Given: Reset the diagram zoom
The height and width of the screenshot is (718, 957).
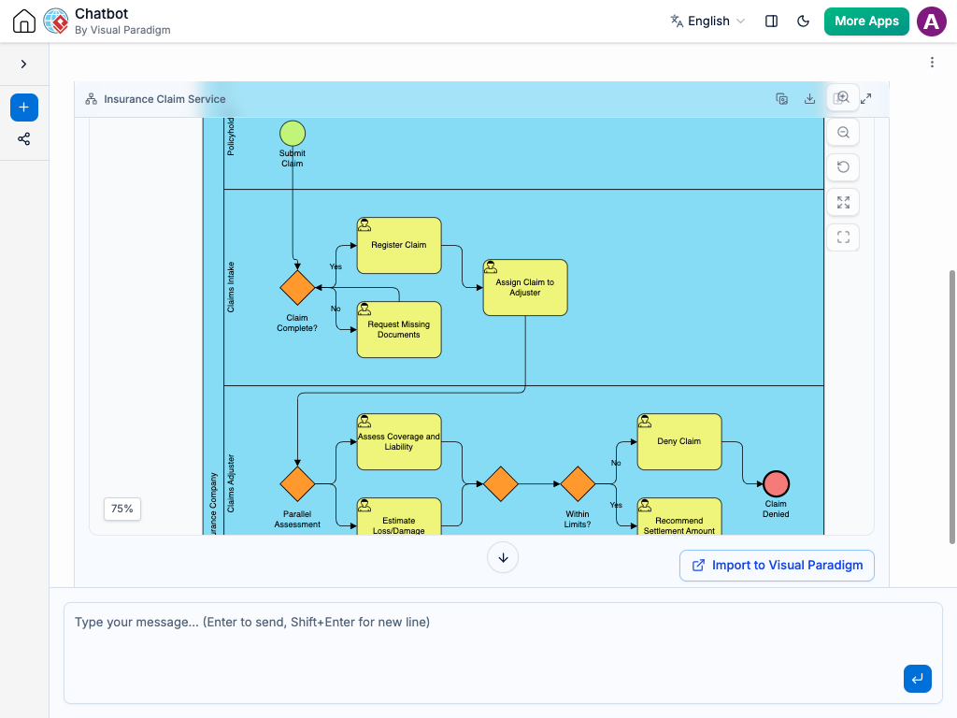Looking at the screenshot, I should click(x=843, y=167).
